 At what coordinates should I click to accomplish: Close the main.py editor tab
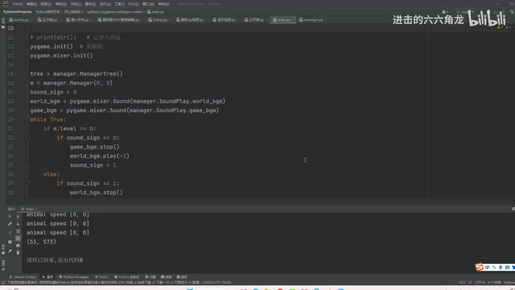[x=293, y=20]
